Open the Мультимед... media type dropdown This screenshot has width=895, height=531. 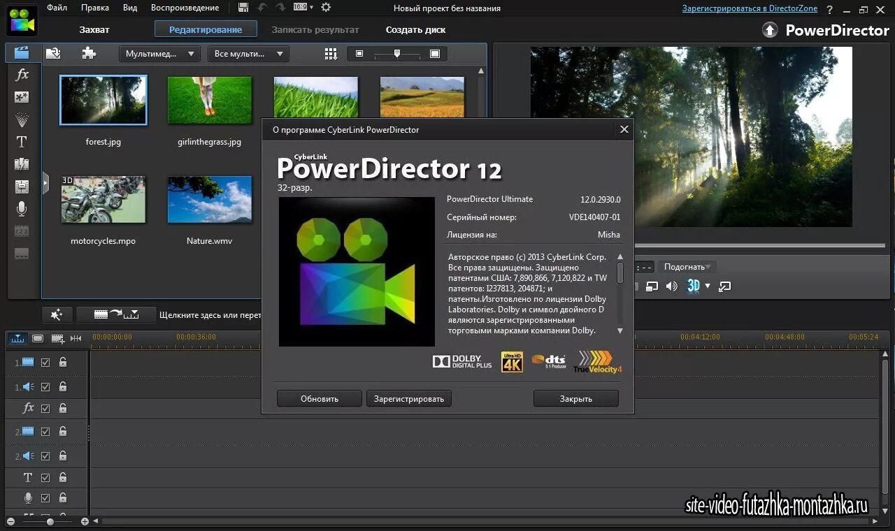point(160,54)
